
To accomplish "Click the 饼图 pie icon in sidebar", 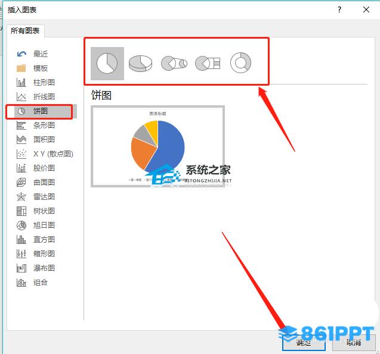I will coord(21,111).
